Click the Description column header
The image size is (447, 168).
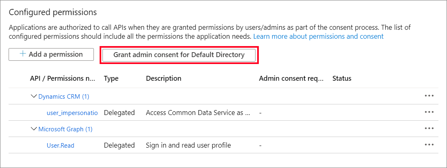(x=163, y=78)
